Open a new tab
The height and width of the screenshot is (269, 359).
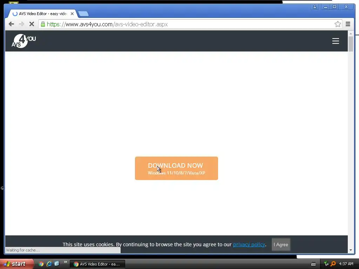(83, 14)
